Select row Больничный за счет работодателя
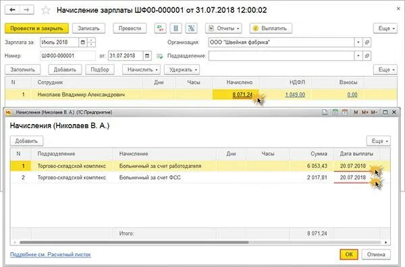The height and width of the screenshot is (267, 405). 200,166
